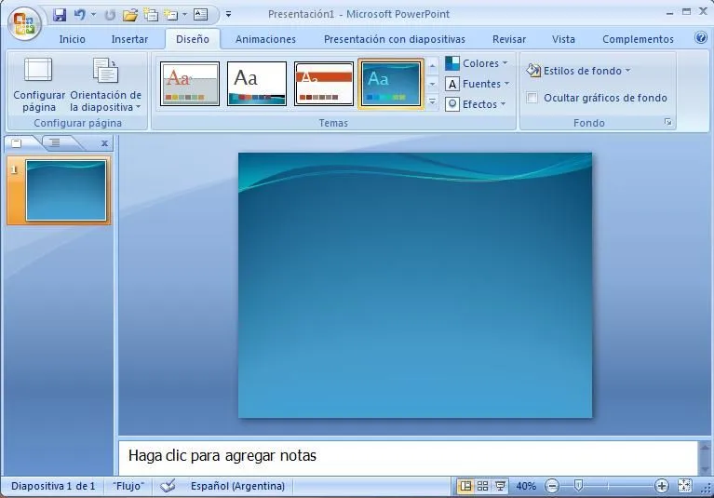Open the Colores theme colors dropdown

tap(477, 63)
